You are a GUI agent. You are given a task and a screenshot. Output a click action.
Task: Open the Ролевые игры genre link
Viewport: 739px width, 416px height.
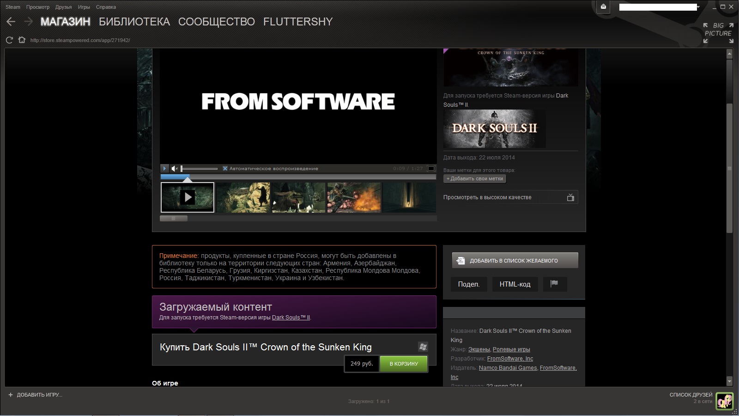(x=511, y=349)
